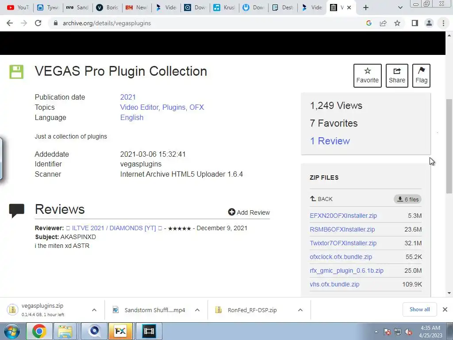Download vhs.ofx.bundle.zip

tap(334, 284)
